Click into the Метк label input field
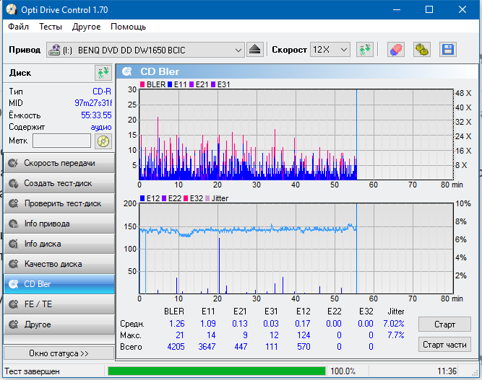Screen dimensions: 482x380 click(x=61, y=141)
